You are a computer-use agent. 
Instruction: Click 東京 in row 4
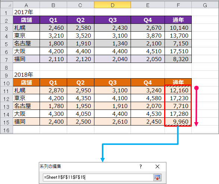pyautogui.click(x=26, y=35)
